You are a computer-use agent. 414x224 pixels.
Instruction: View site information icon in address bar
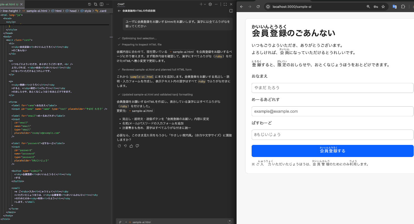point(269,6)
